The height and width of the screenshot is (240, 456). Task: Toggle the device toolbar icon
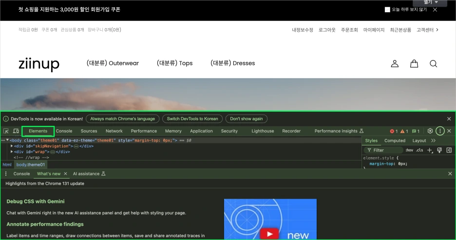[x=16, y=131]
